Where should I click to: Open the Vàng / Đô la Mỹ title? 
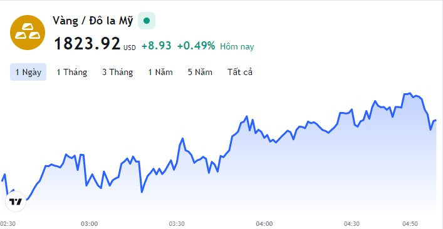click(x=93, y=21)
